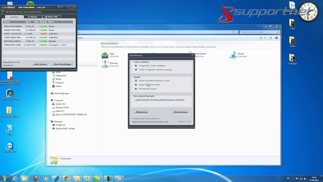The width and height of the screenshot is (323, 182).
Task: Uncheck 'Signal bei überschrittenen Limits'
Action: click(x=136, y=80)
